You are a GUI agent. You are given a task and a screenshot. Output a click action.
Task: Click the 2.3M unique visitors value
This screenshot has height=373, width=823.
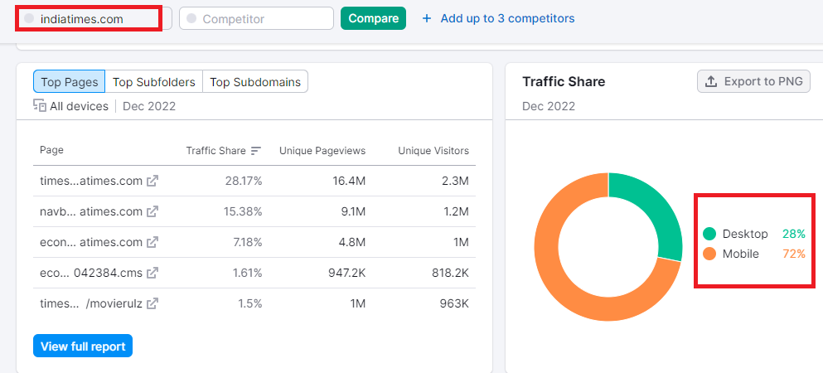tap(456, 181)
